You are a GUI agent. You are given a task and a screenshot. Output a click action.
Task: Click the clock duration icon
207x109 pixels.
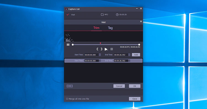pyautogui.click(x=117, y=15)
